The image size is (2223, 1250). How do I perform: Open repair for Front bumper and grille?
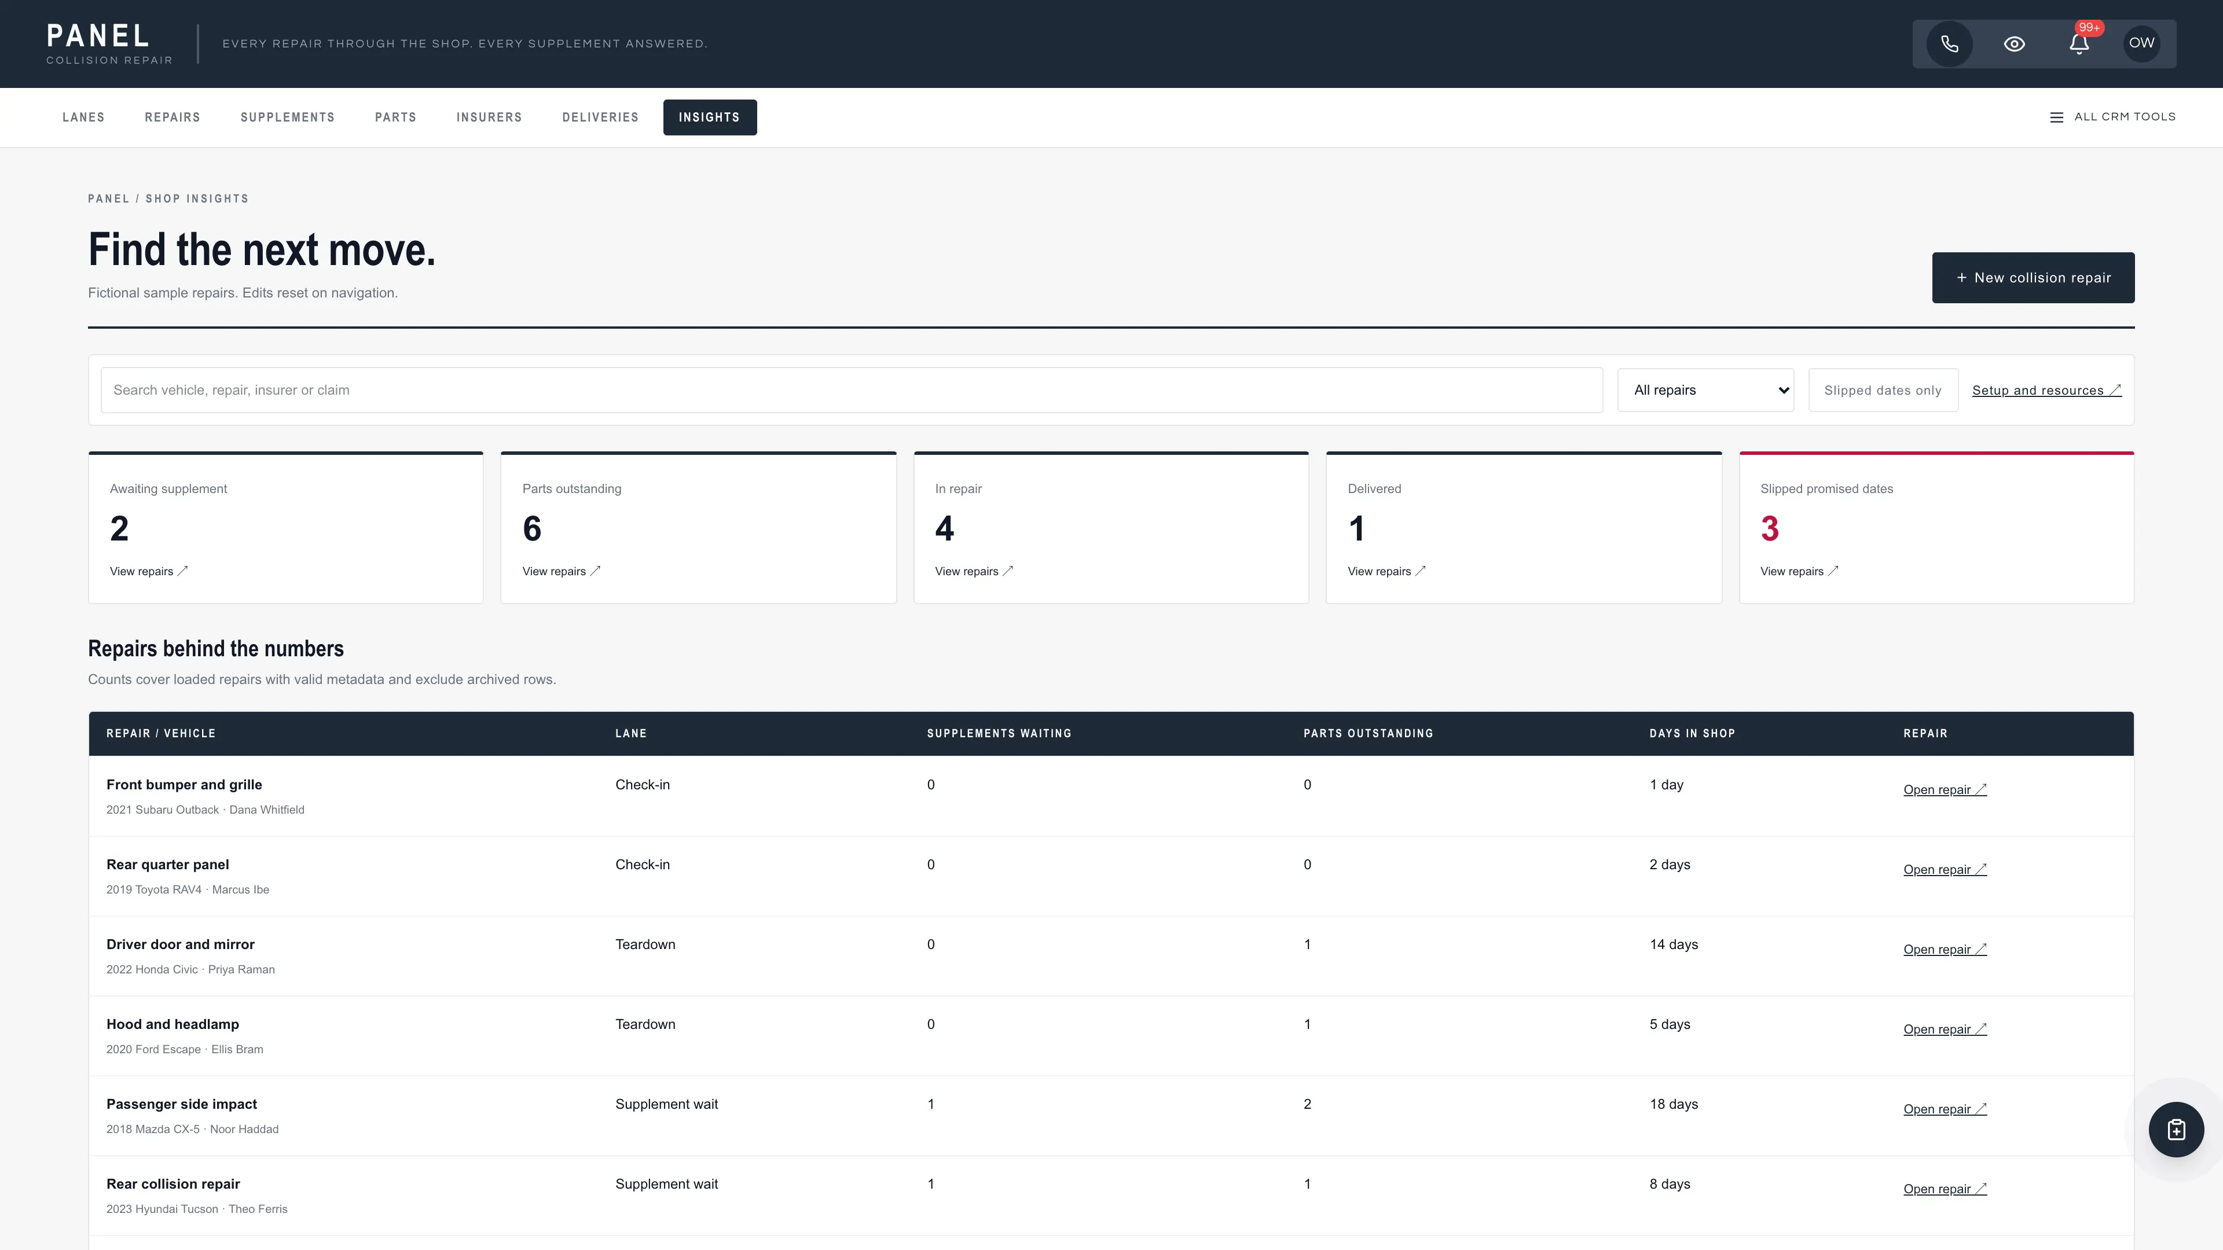[1945, 789]
